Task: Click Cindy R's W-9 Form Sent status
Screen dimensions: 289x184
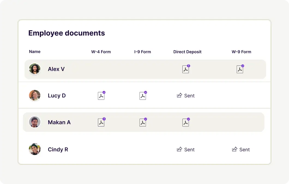Action: [241, 149]
